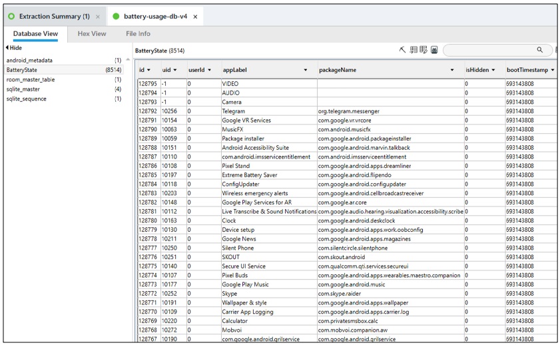Select the Telegram row appLabel cell
The image size is (560, 345).
(268, 111)
